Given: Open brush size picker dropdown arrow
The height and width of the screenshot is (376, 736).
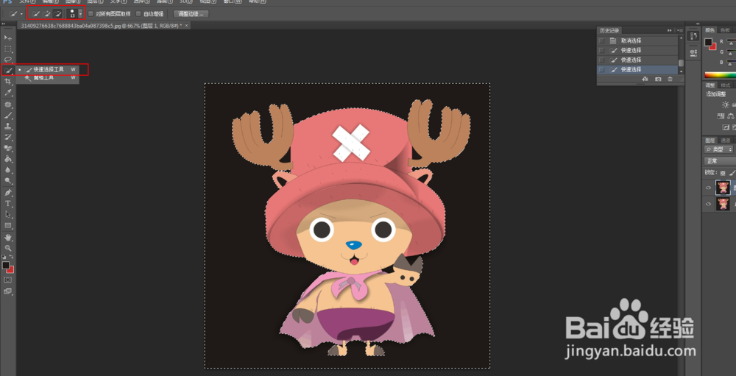Looking at the screenshot, I should click(80, 14).
